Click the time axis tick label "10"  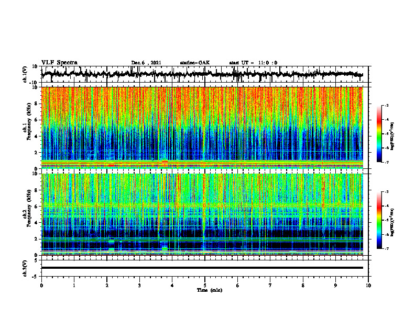click(368, 285)
